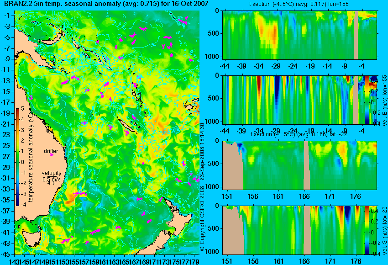Select the vel. E (m/s) lon=155 colorbar

pos(367,100)
